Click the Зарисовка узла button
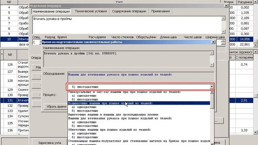The image size is (258, 145). pos(50,143)
